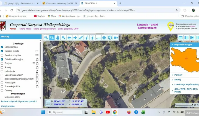Click the GEOBID logo

[171, 26]
